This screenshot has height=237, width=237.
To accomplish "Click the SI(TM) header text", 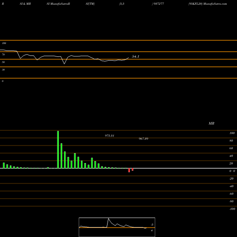I will tap(90, 4).
